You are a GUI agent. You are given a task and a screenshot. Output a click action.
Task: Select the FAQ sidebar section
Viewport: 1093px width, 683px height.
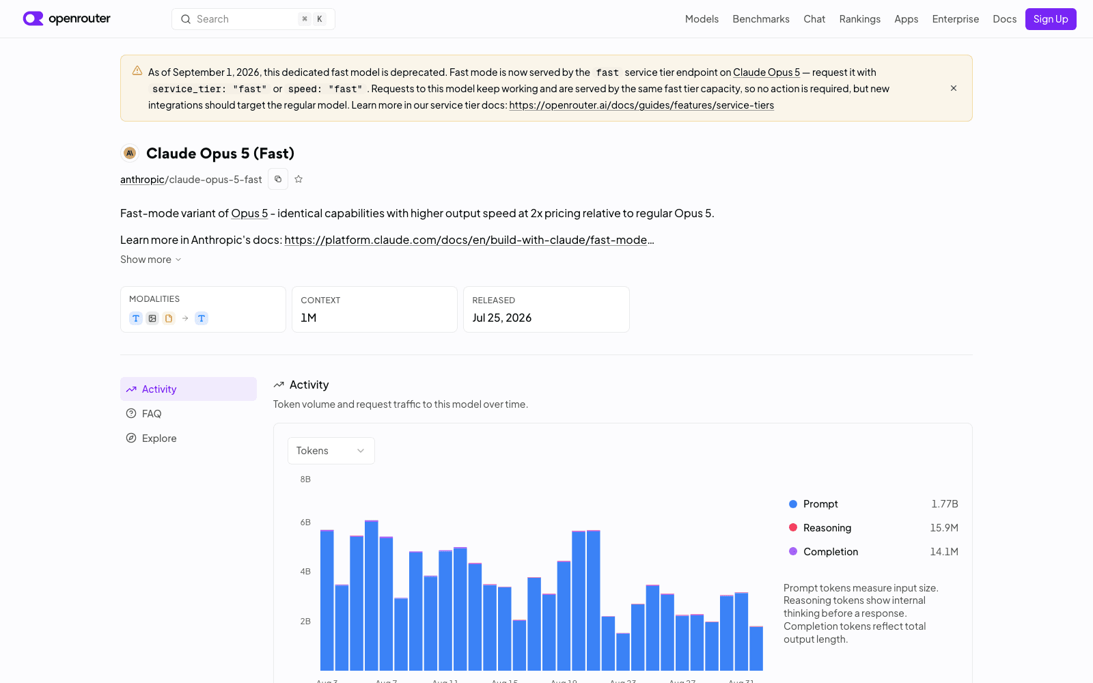[189, 413]
